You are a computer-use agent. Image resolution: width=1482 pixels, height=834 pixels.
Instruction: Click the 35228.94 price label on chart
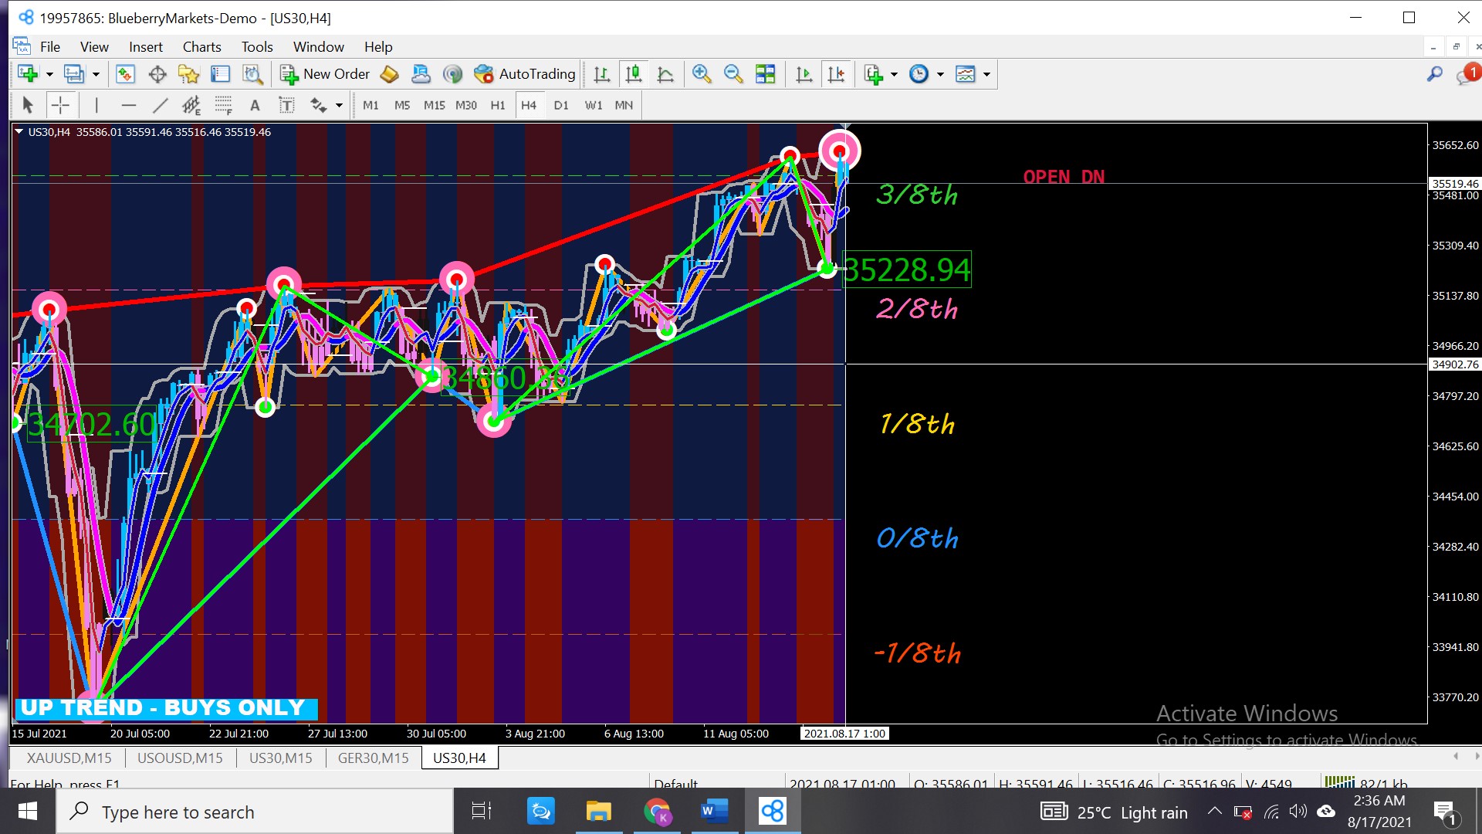pos(906,270)
